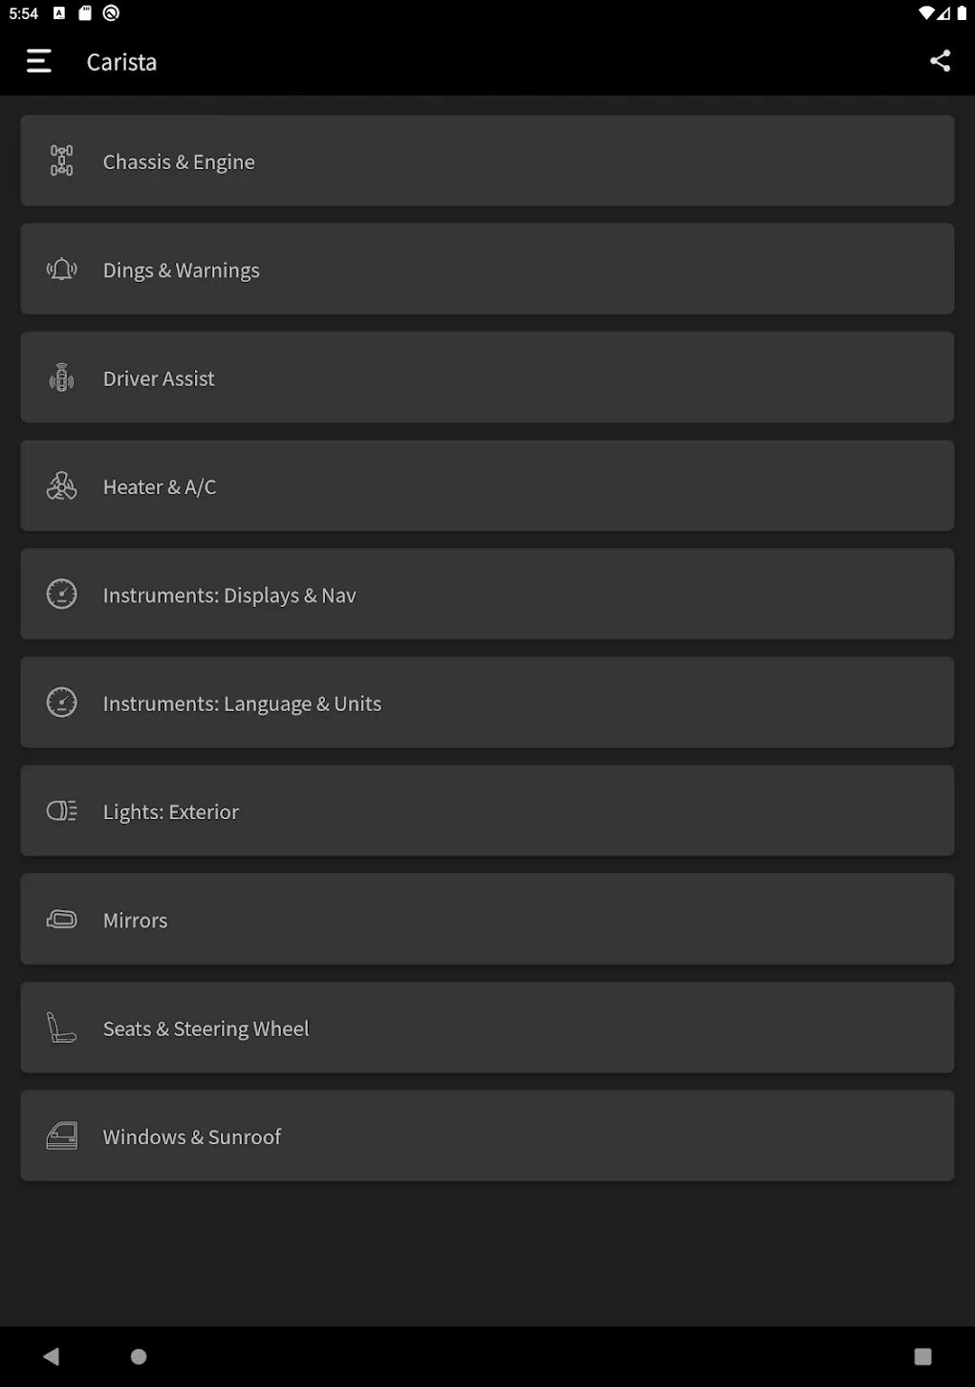The image size is (975, 1387).
Task: Click the Driver Assist sensor icon
Action: (x=62, y=378)
